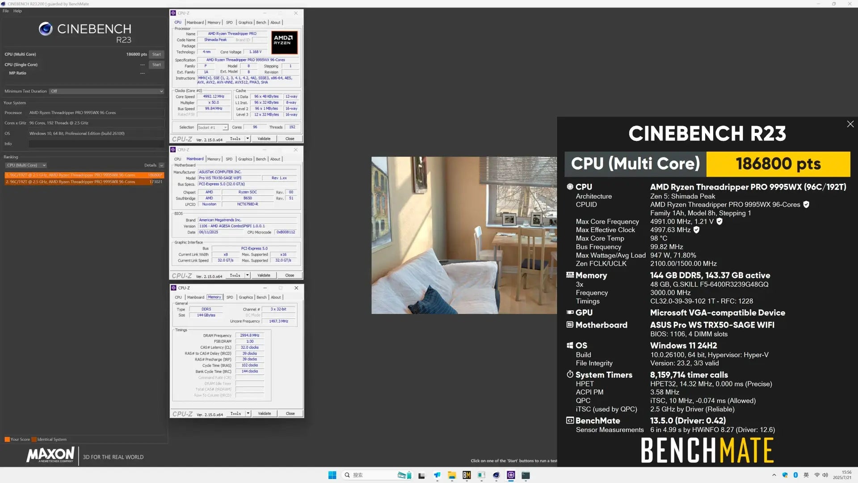The width and height of the screenshot is (858, 483).
Task: Start the CPU (Single Core) benchmark
Action: point(156,64)
